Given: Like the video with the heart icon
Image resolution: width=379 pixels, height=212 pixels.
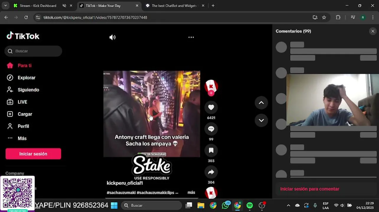Looking at the screenshot, I should 211,107.
